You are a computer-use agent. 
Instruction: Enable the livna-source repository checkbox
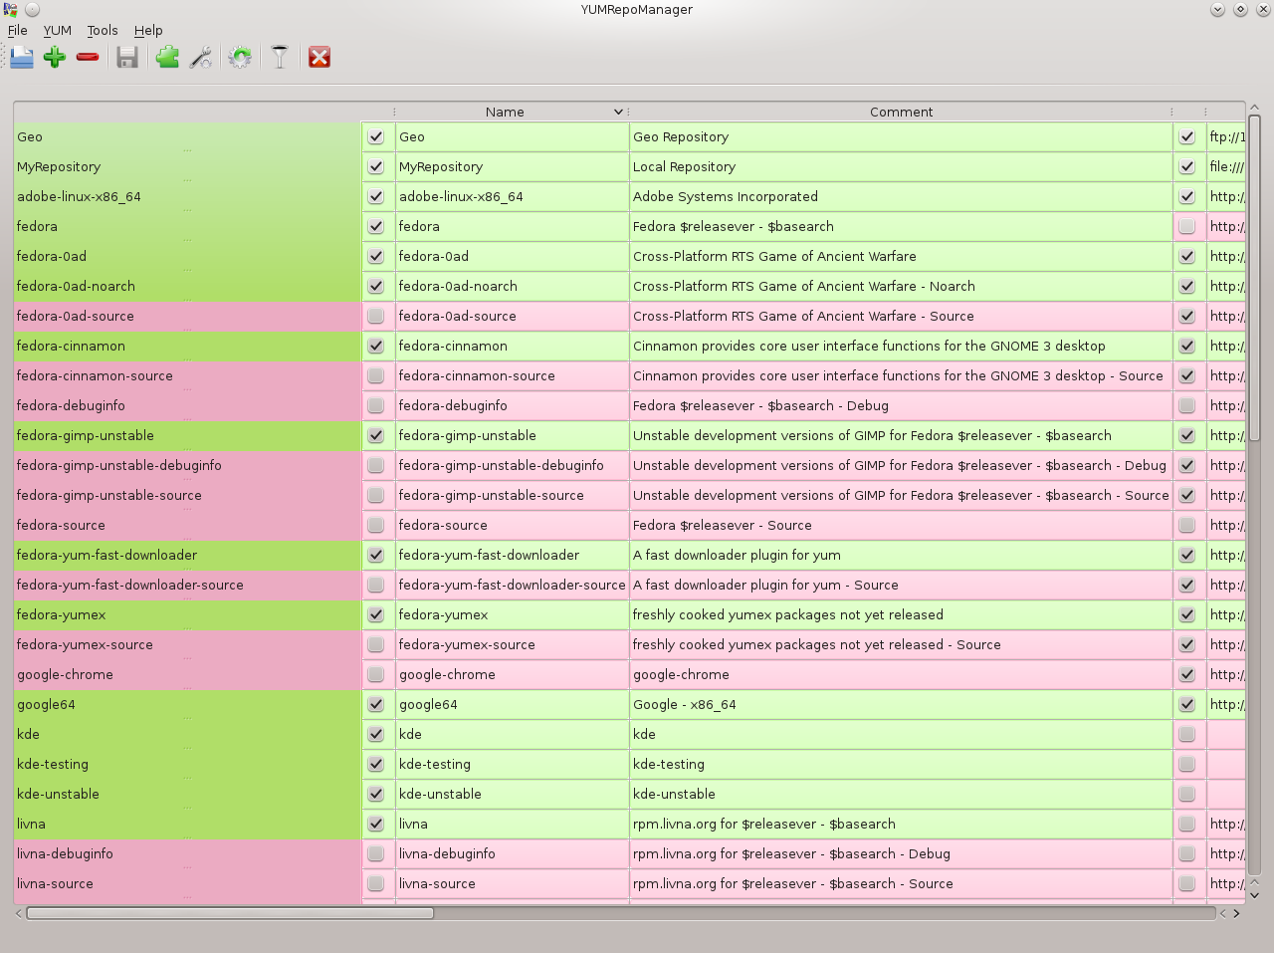tap(375, 883)
